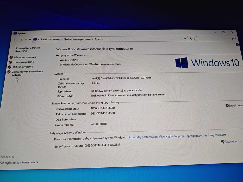Click Zmień ustawienia link

(x=236, y=106)
